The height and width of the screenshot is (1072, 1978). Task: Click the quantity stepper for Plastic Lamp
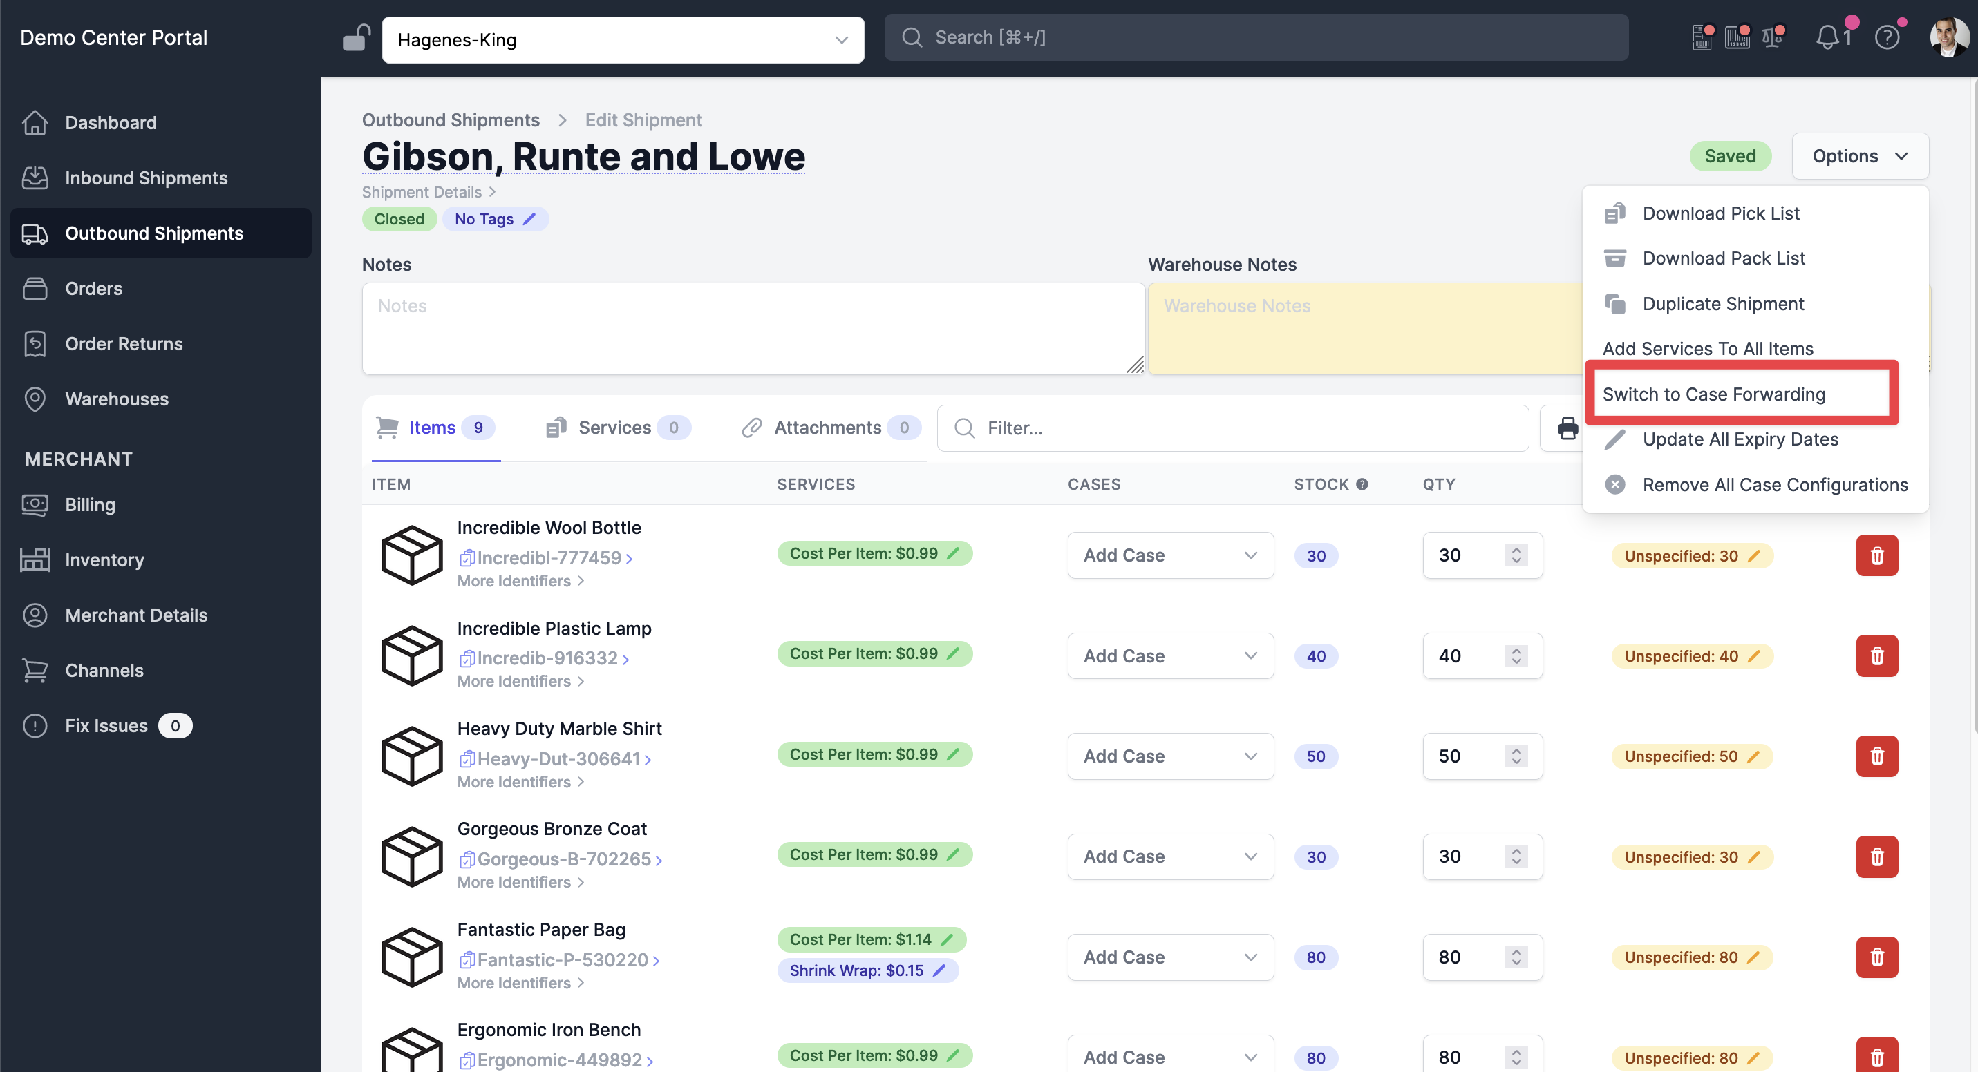1516,656
